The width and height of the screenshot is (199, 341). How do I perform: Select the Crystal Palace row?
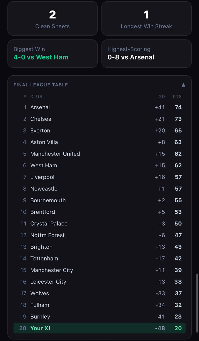point(100,224)
